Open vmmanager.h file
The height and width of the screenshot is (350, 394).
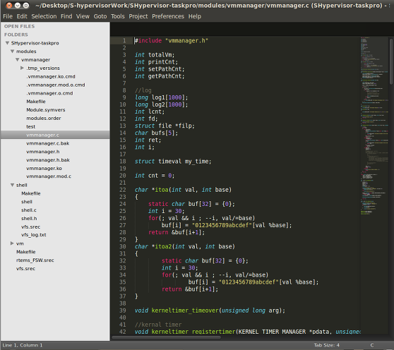[x=42, y=152]
